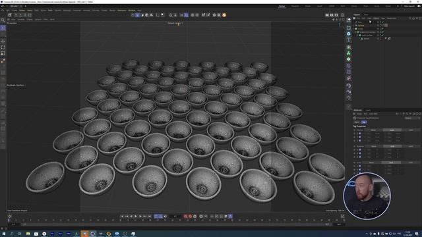Image resolution: width=422 pixels, height=237 pixels.
Task: Click the back arrow in the Attributes panel
Action: point(397,114)
